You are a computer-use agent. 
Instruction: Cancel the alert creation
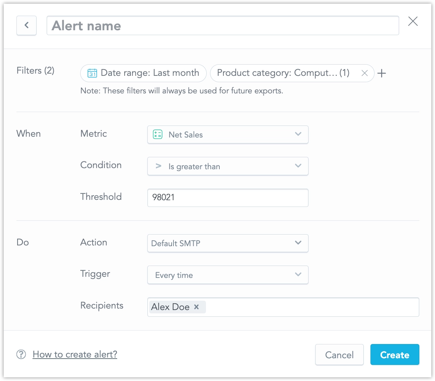tap(339, 354)
